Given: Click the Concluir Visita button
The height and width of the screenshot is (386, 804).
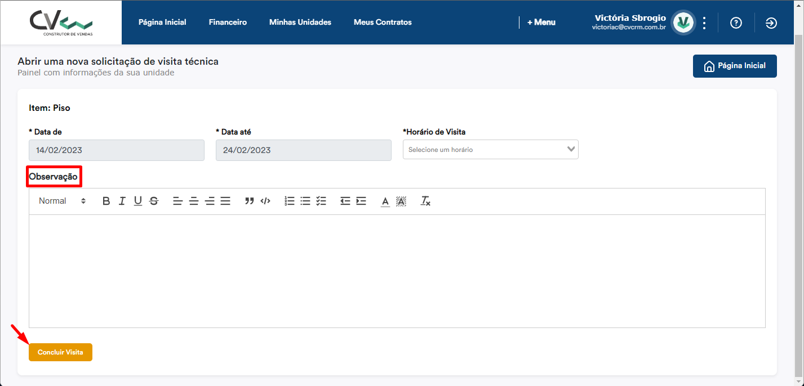Looking at the screenshot, I should pos(60,352).
